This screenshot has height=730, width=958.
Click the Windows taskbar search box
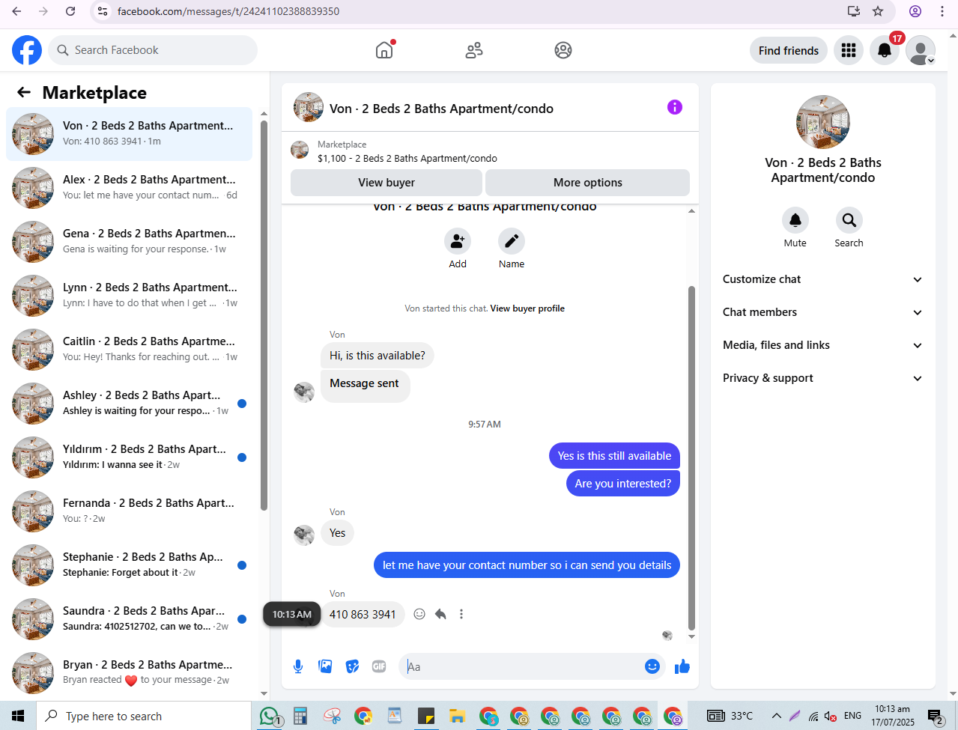point(144,717)
